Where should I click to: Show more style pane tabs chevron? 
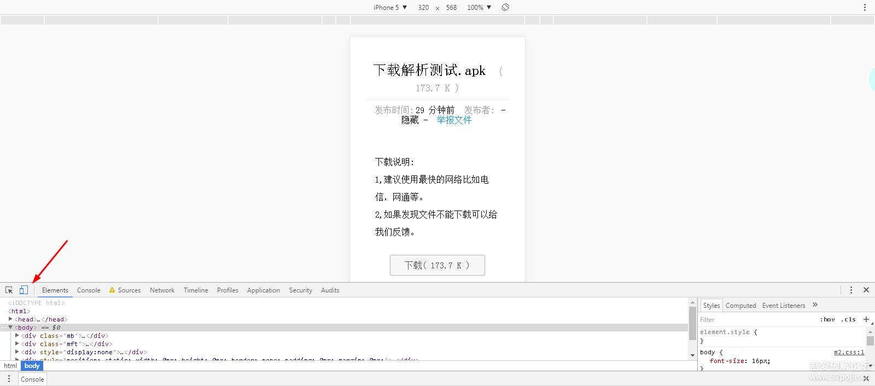tap(815, 305)
